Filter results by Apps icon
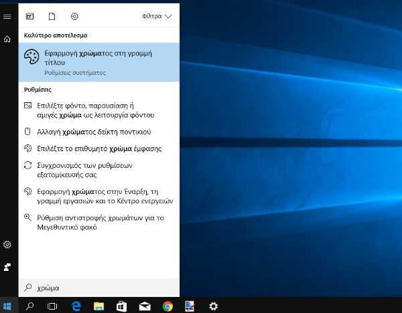 click(x=29, y=16)
